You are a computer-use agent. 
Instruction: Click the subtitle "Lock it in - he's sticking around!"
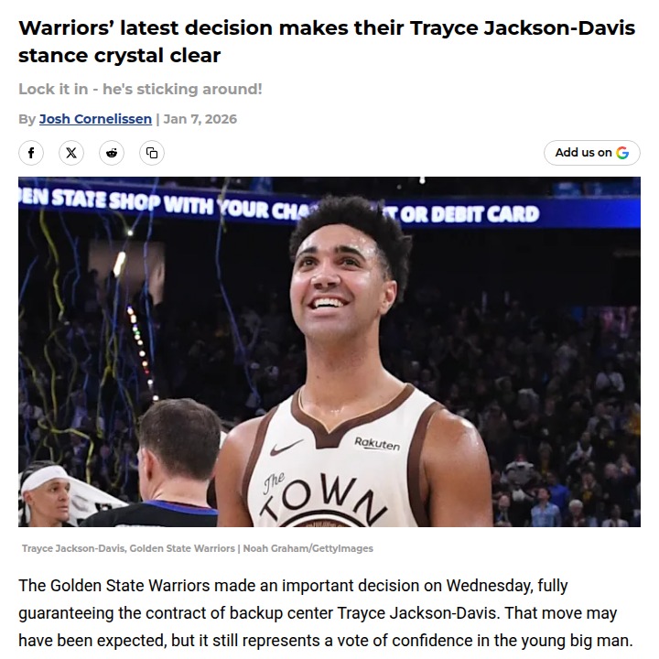(140, 89)
